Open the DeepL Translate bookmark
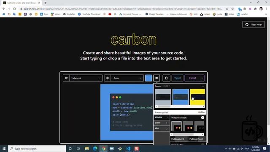 point(154,14)
